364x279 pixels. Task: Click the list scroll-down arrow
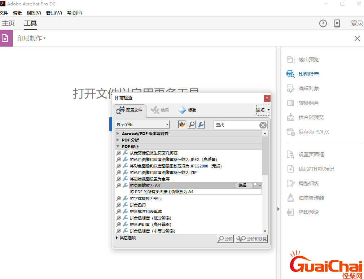pyautogui.click(x=265, y=231)
